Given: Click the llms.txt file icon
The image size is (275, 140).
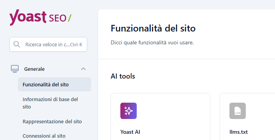Looking at the screenshot, I should 238,111.
